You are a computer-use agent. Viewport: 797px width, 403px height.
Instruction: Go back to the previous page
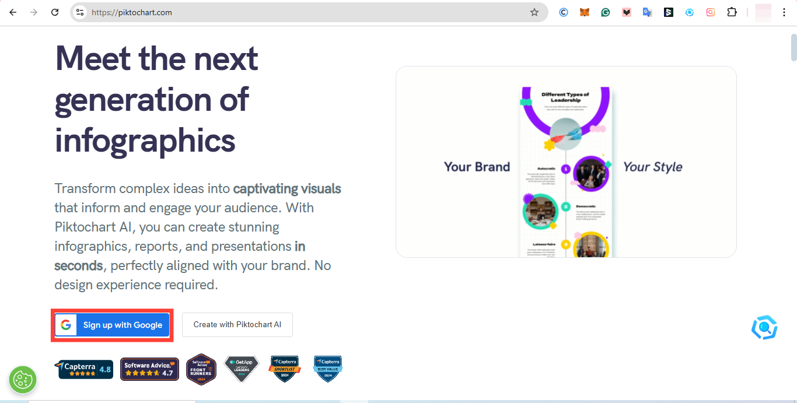click(13, 12)
